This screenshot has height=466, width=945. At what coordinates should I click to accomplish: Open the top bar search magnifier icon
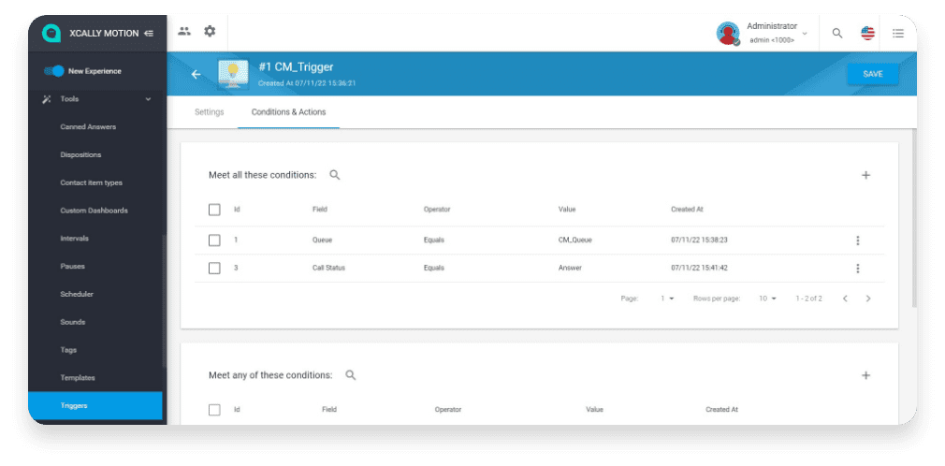[837, 33]
